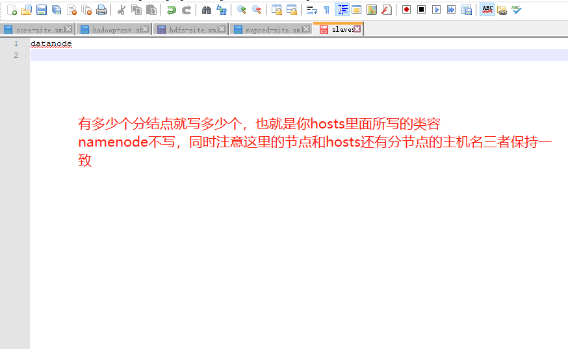Close the hdfs-site.xml tab
Screen dimensions: 568x349
coord(222,29)
